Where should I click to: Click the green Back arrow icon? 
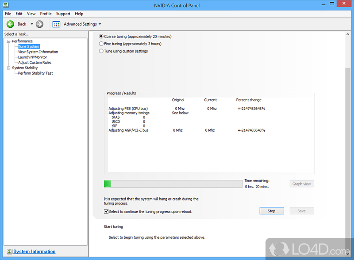pos(10,24)
